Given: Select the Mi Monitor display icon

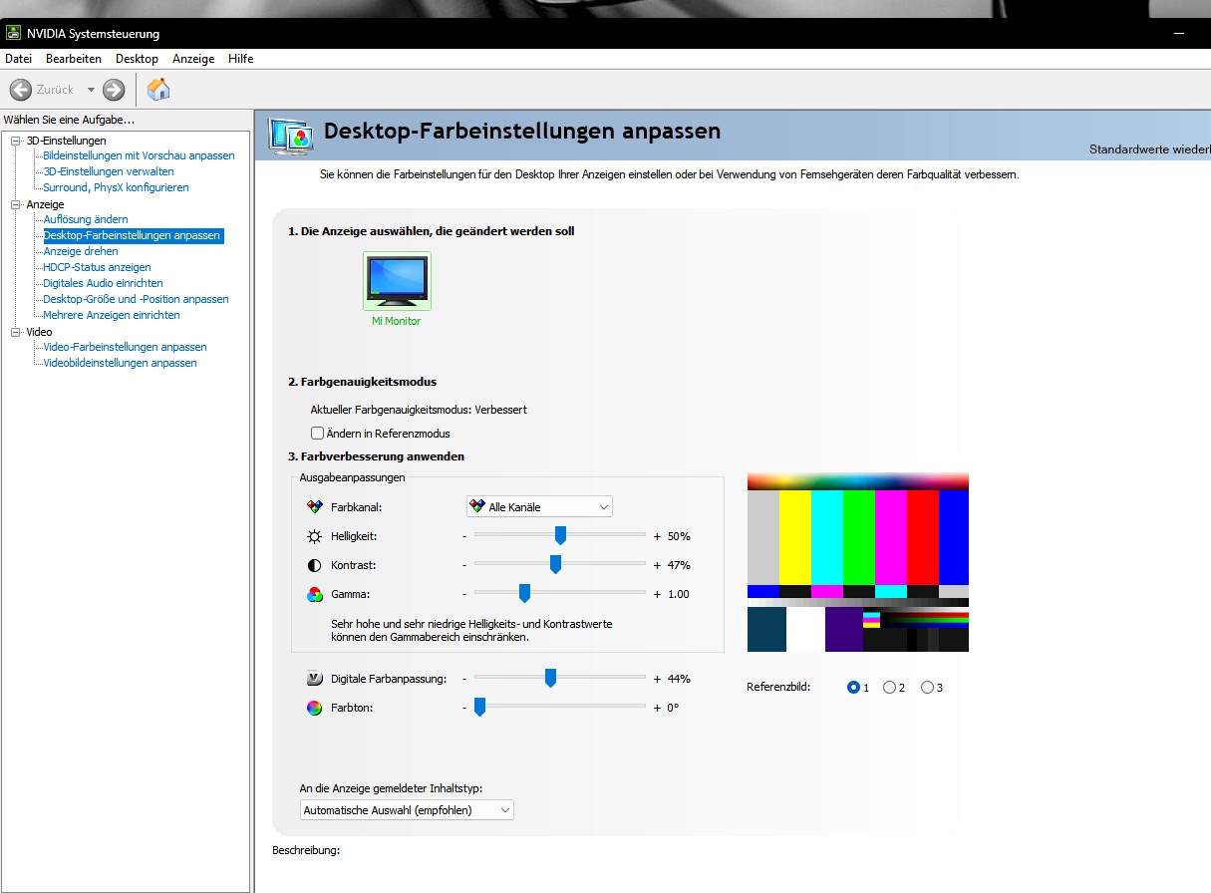Looking at the screenshot, I should click(x=397, y=281).
